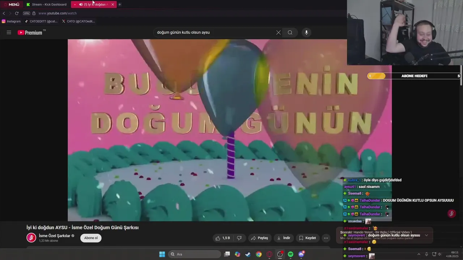Click video title İyi ki doğdun AYSU
Viewport: 463px width, 260px height.
point(82,227)
